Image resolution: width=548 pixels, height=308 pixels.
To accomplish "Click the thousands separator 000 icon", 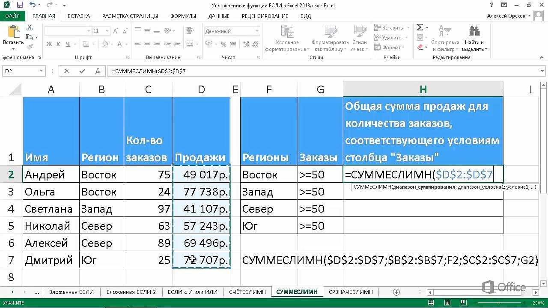I will coord(232,44).
